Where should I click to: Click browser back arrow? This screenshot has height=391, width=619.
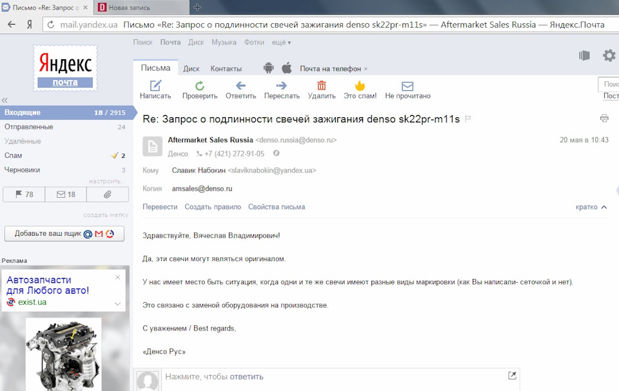[x=12, y=24]
